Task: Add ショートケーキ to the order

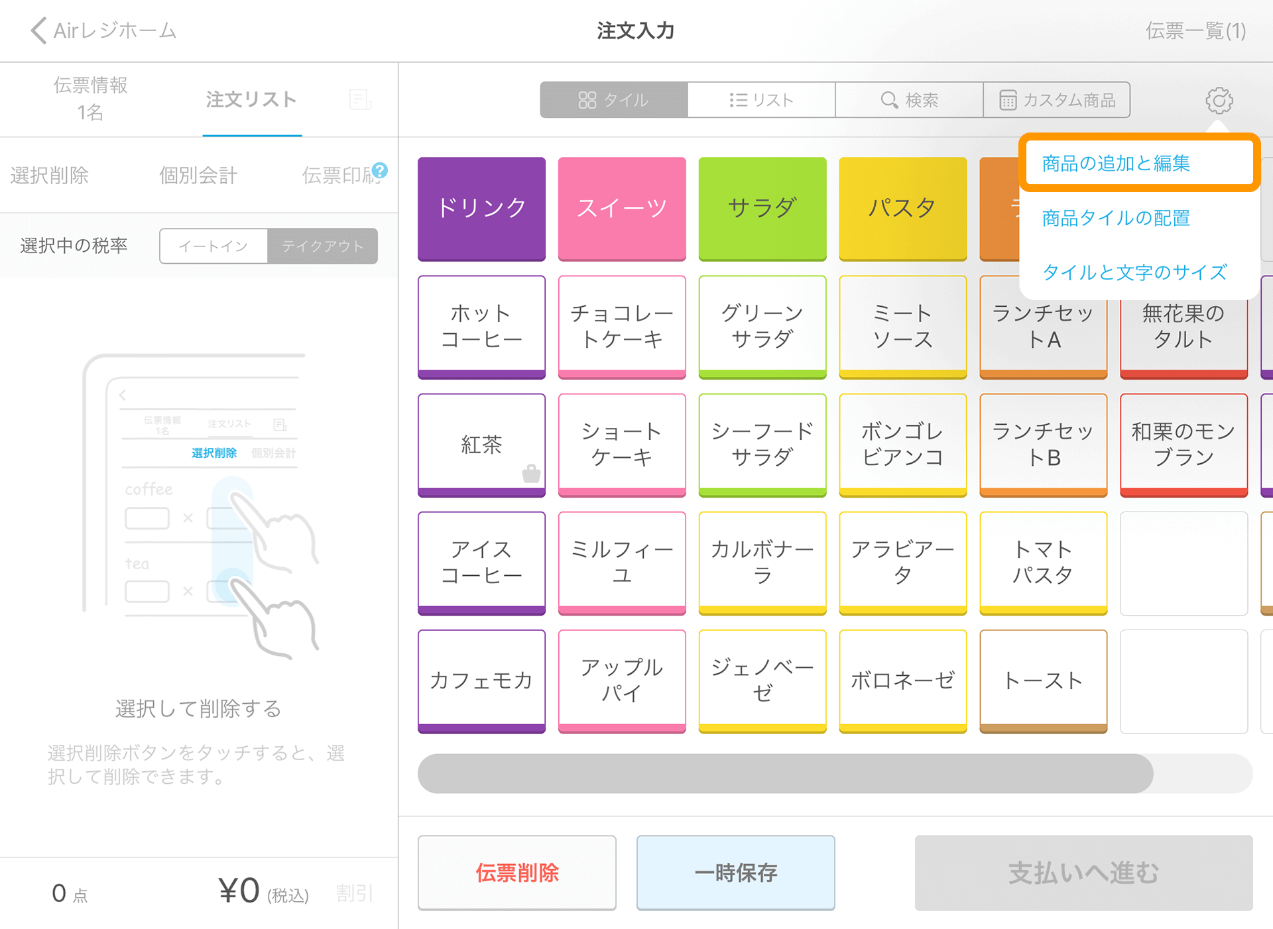Action: [622, 445]
